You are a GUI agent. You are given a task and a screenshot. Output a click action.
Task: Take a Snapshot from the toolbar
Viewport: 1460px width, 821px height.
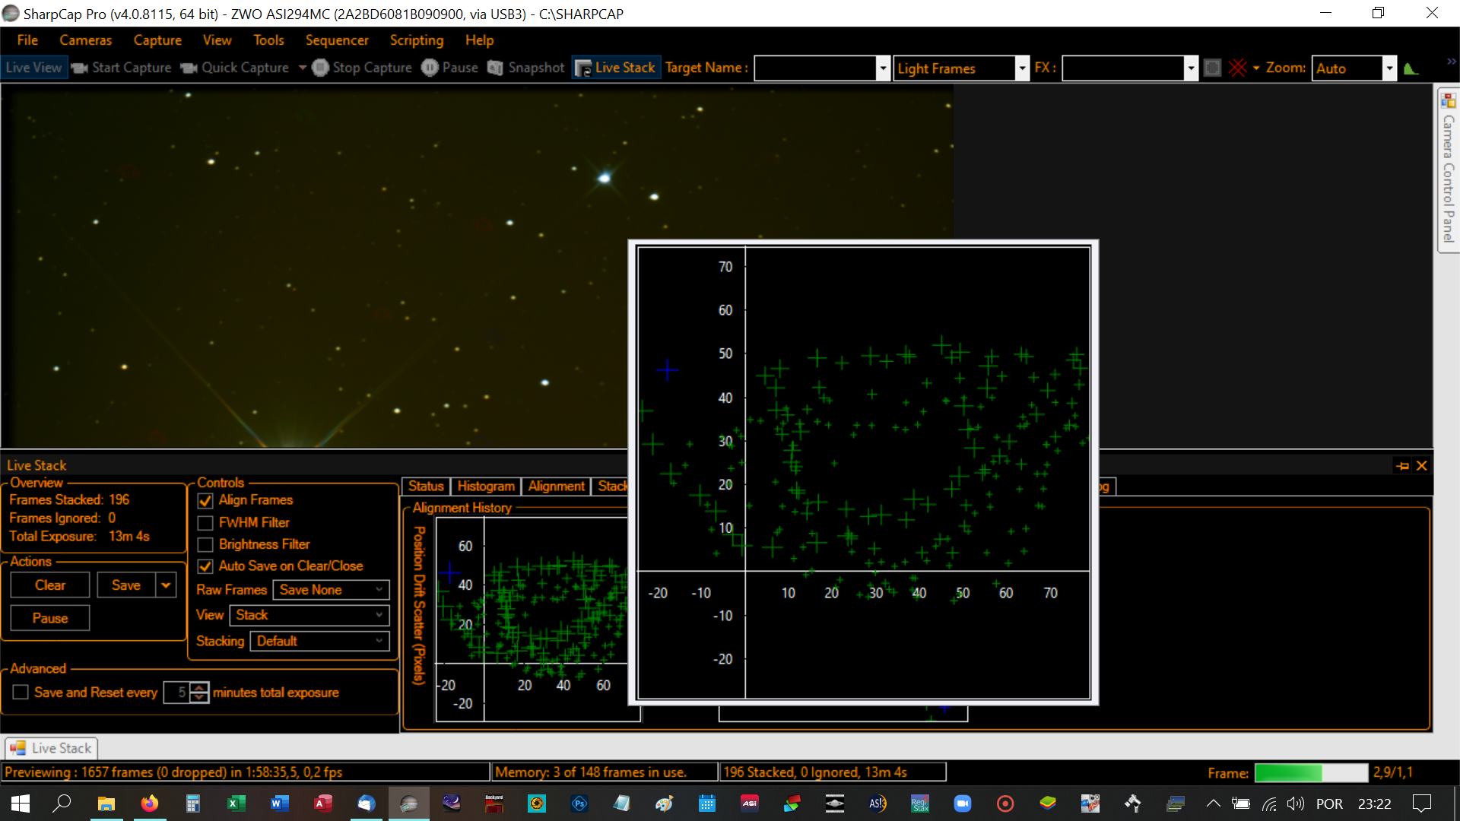[526, 68]
